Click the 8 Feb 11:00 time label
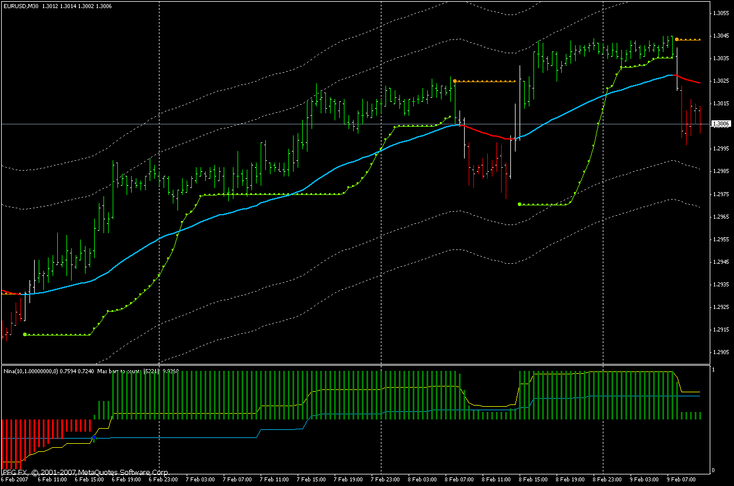This screenshot has height=486, width=734. pyautogui.click(x=496, y=480)
